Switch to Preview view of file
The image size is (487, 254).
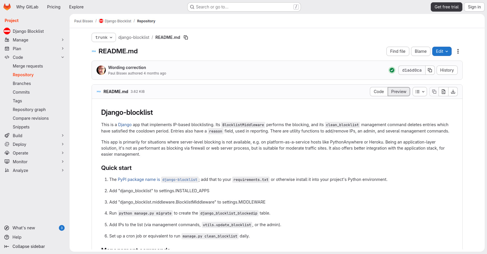399,92
